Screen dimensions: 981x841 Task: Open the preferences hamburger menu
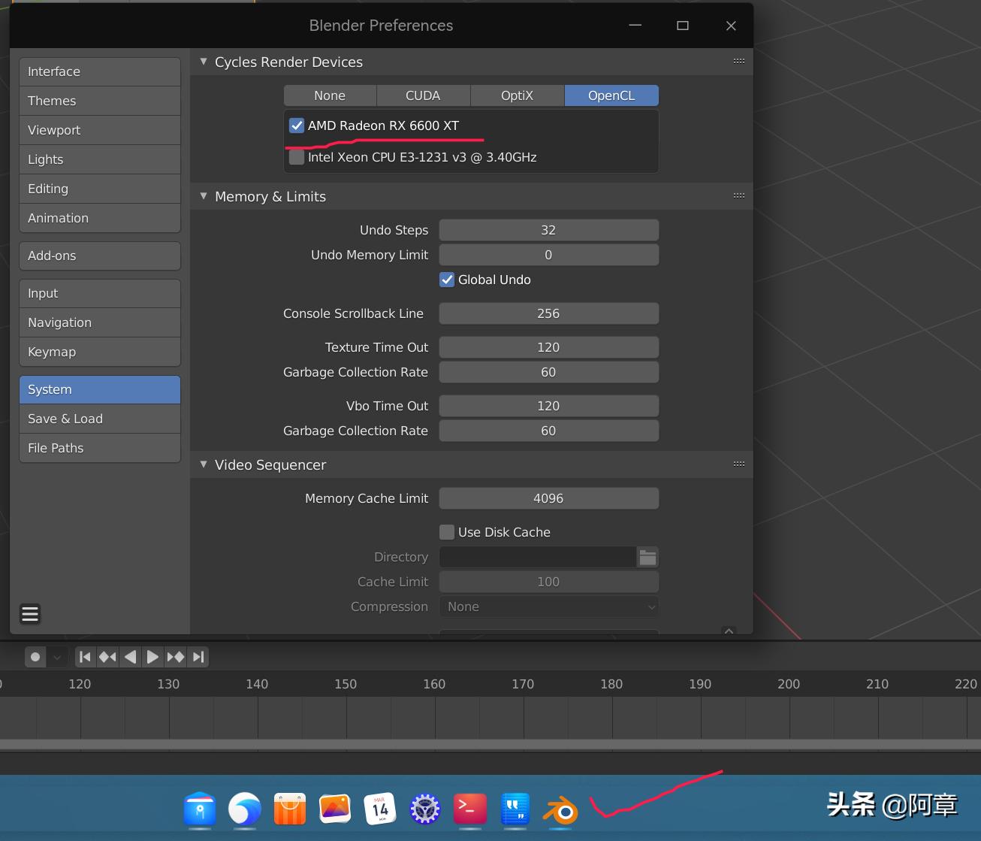[x=29, y=614]
